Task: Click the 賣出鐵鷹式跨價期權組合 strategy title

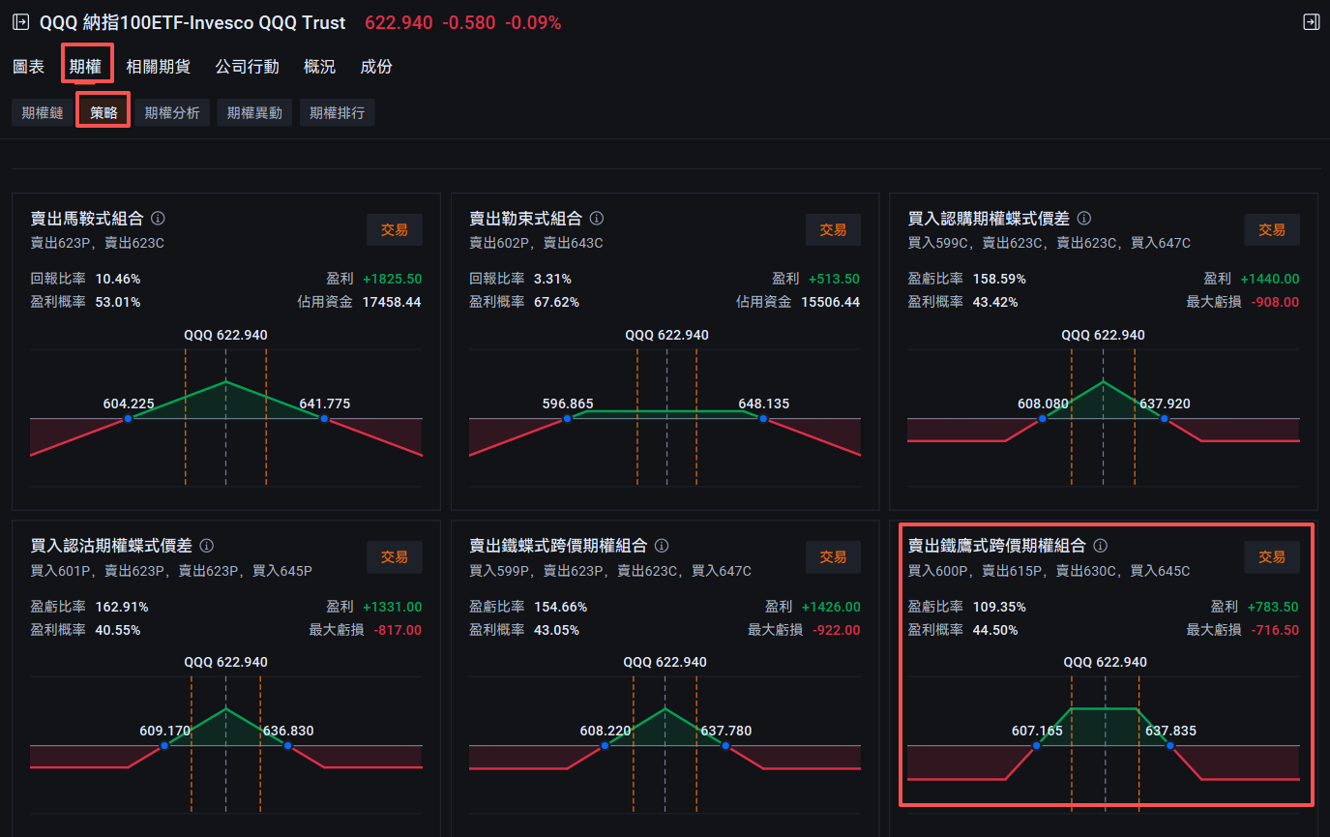Action: (x=996, y=546)
